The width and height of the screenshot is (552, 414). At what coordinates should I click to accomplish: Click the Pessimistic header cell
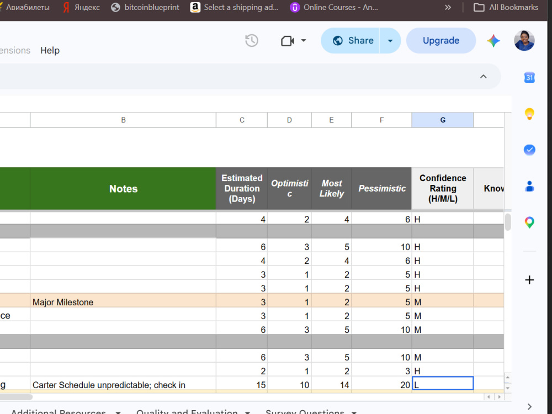381,189
